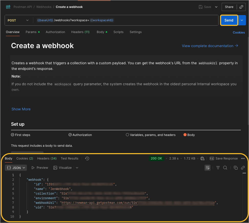Open the JSON format dropdown

coord(16,168)
